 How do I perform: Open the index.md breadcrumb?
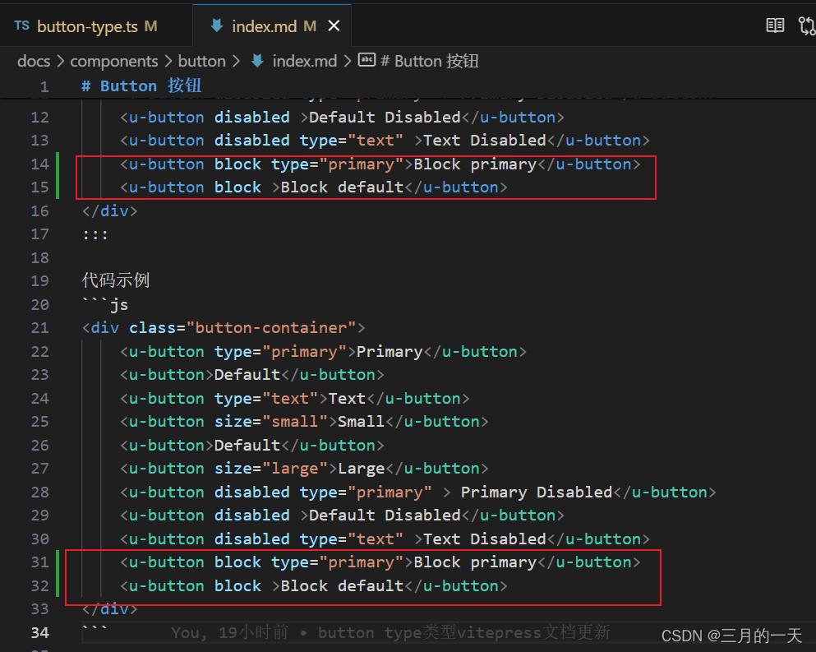305,61
